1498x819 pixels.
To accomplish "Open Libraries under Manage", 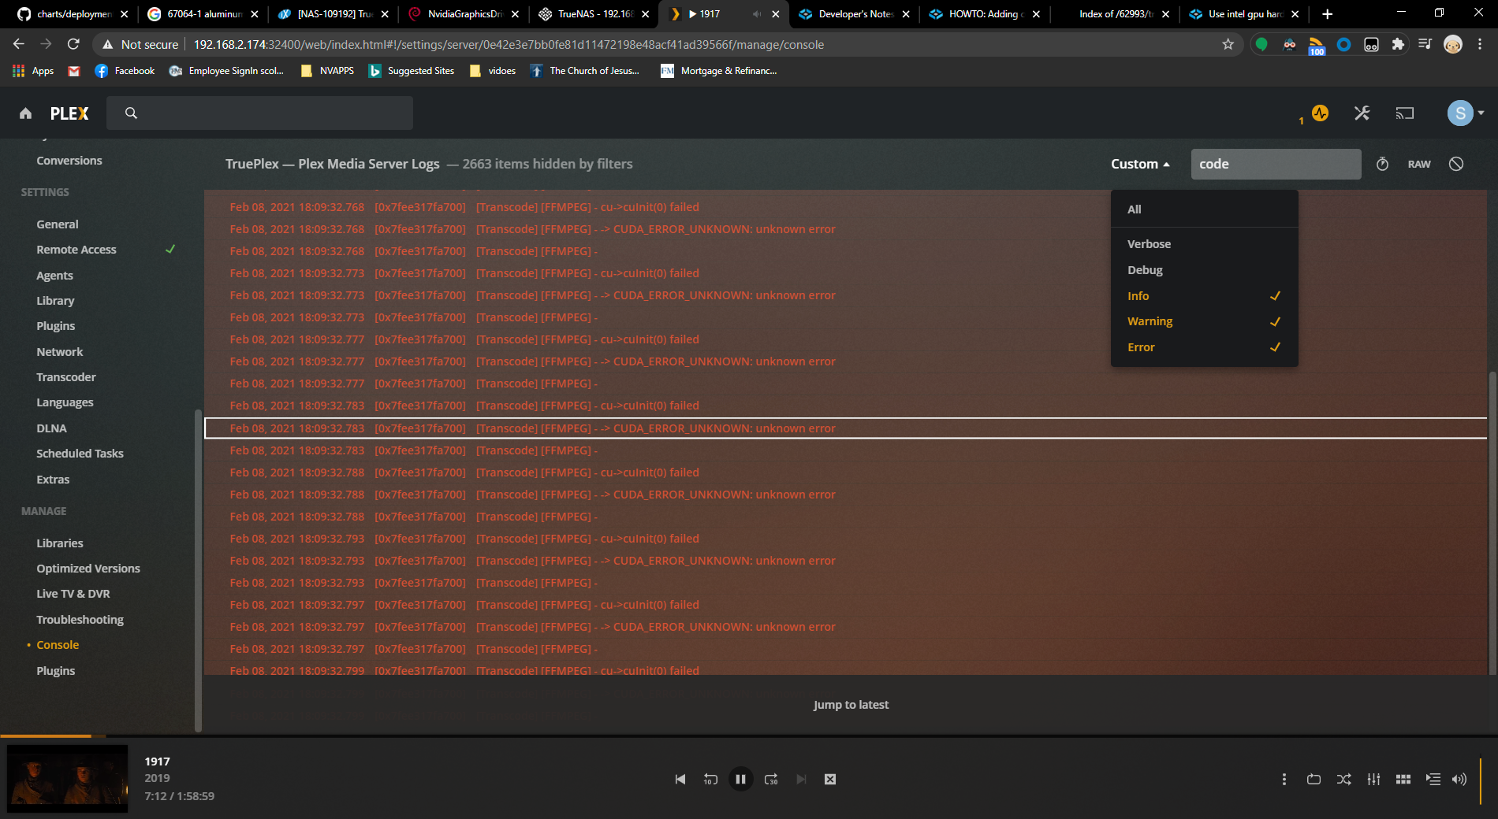I will click(x=60, y=543).
